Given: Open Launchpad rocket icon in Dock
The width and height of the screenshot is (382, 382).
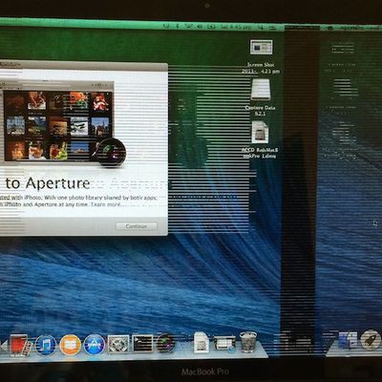Looking at the screenshot, I should click(371, 341).
